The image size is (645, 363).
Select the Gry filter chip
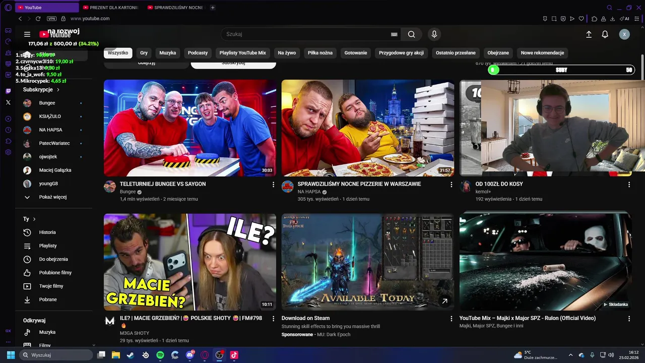144,53
